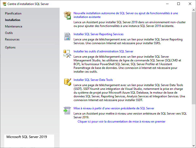196x148 pixels.
Task: Click the scrollbar down arrow
Action: coord(194,146)
